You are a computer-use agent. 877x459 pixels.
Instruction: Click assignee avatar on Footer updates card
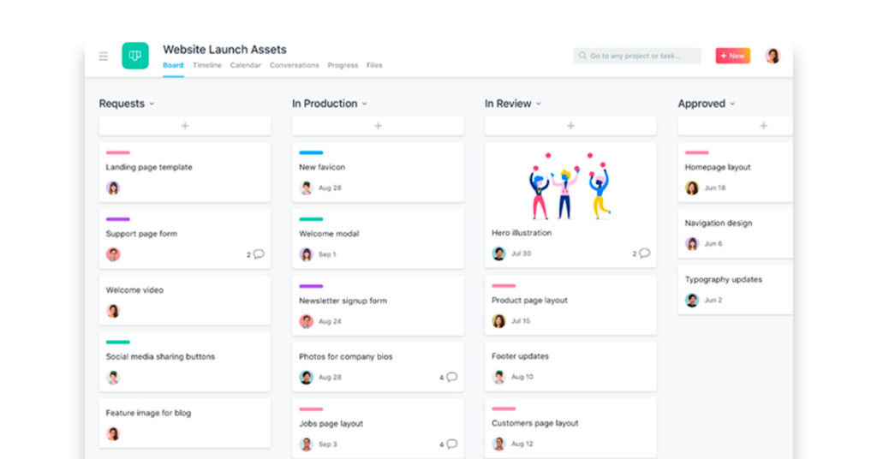click(x=499, y=377)
